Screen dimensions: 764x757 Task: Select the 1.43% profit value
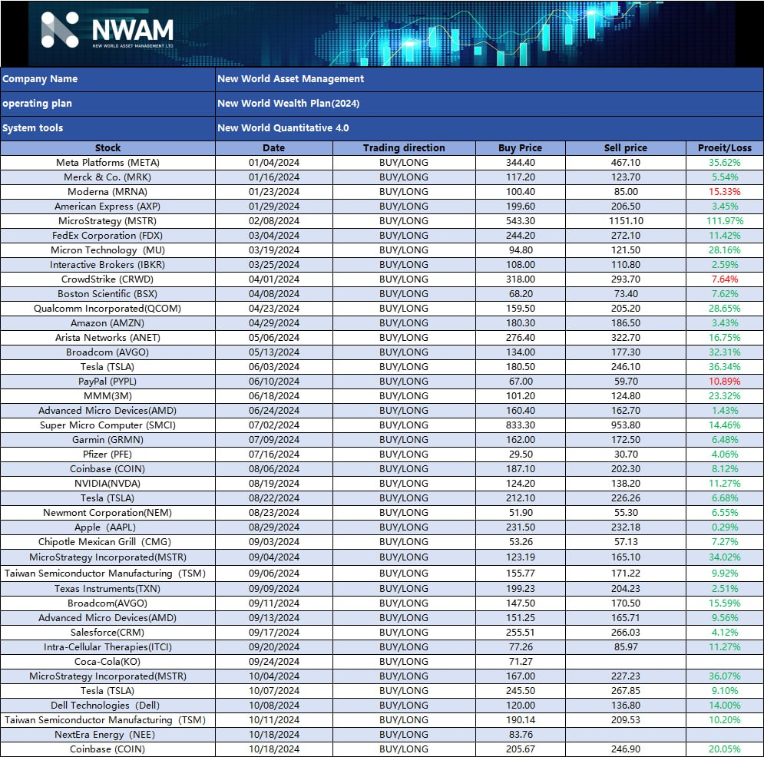(x=725, y=412)
